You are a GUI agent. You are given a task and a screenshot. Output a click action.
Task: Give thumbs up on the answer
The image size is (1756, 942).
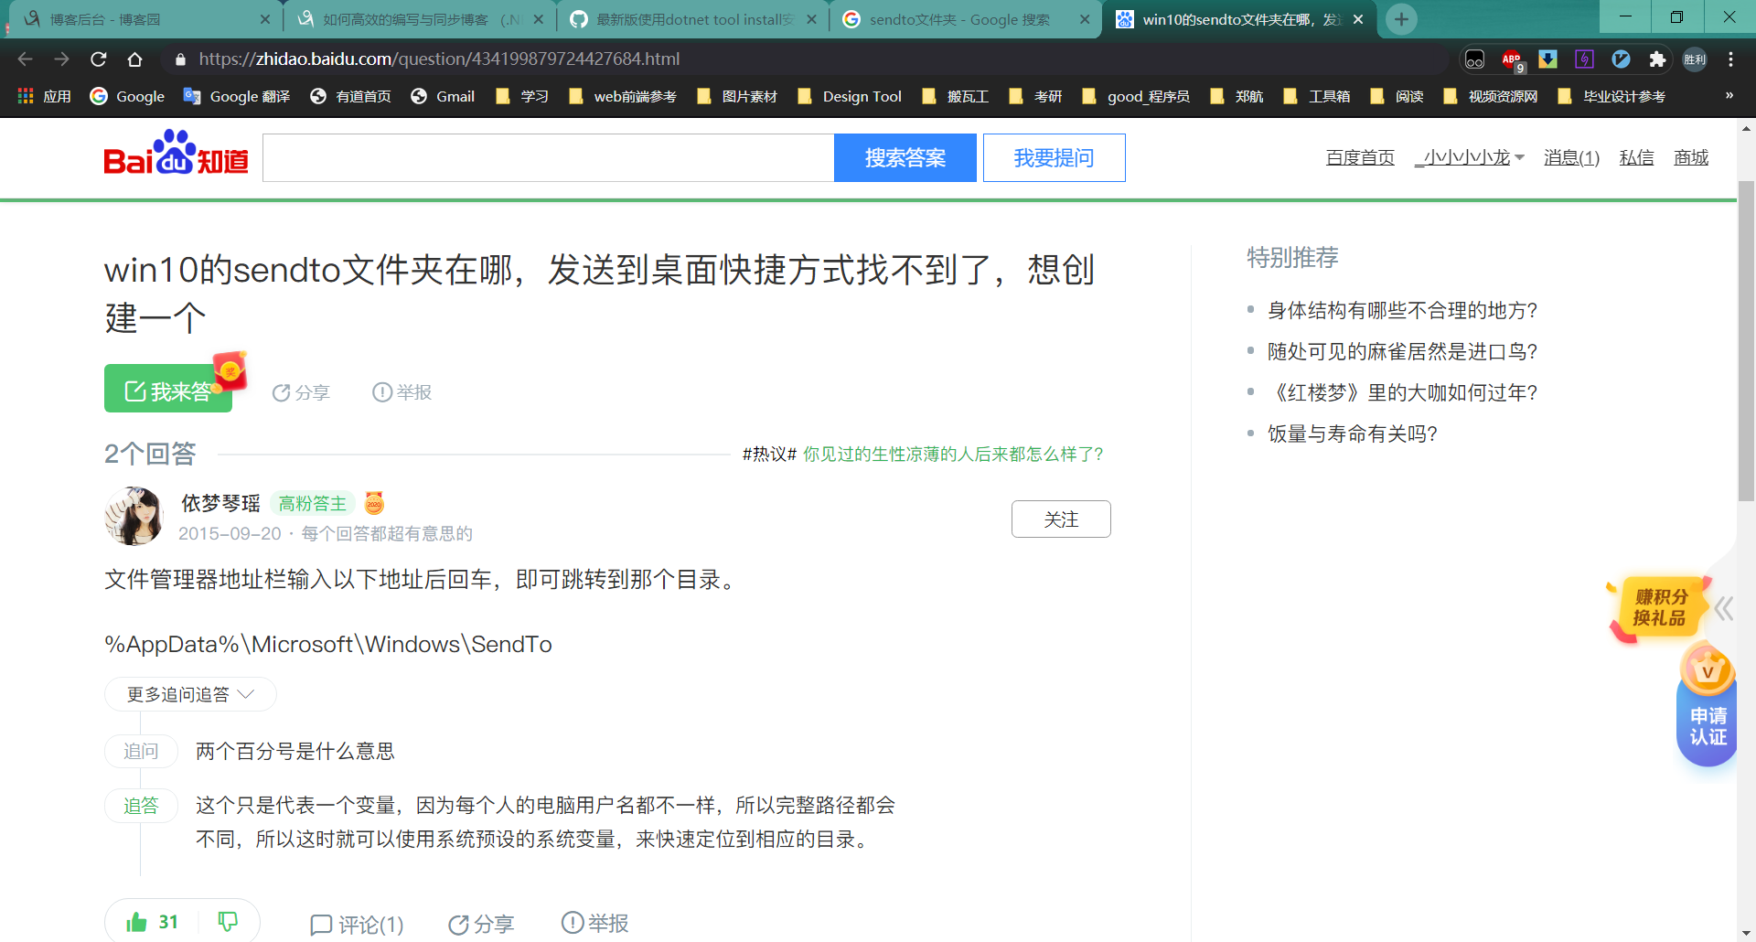pos(152,922)
